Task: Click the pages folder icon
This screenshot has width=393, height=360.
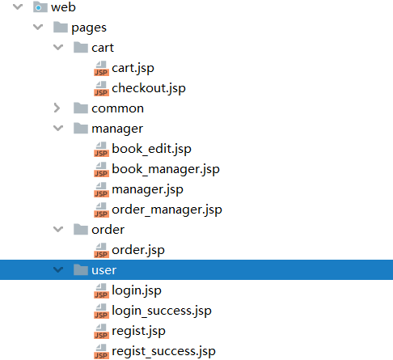Action: 61,27
